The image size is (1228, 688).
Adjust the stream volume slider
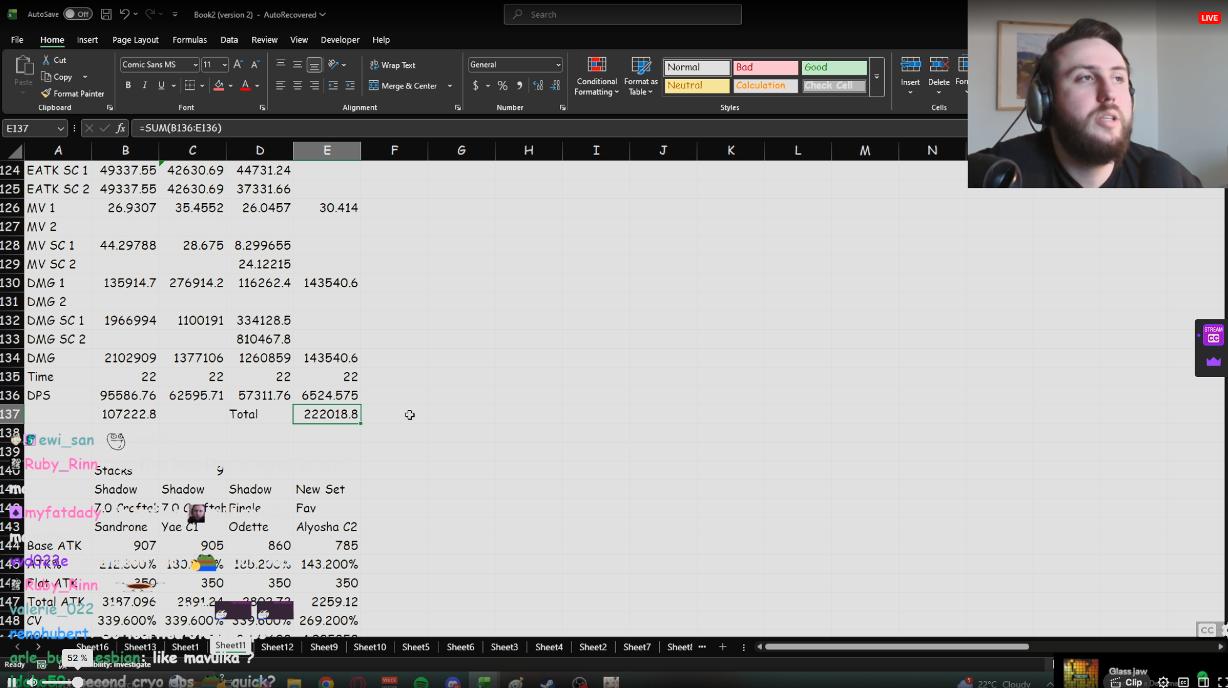tap(77, 682)
